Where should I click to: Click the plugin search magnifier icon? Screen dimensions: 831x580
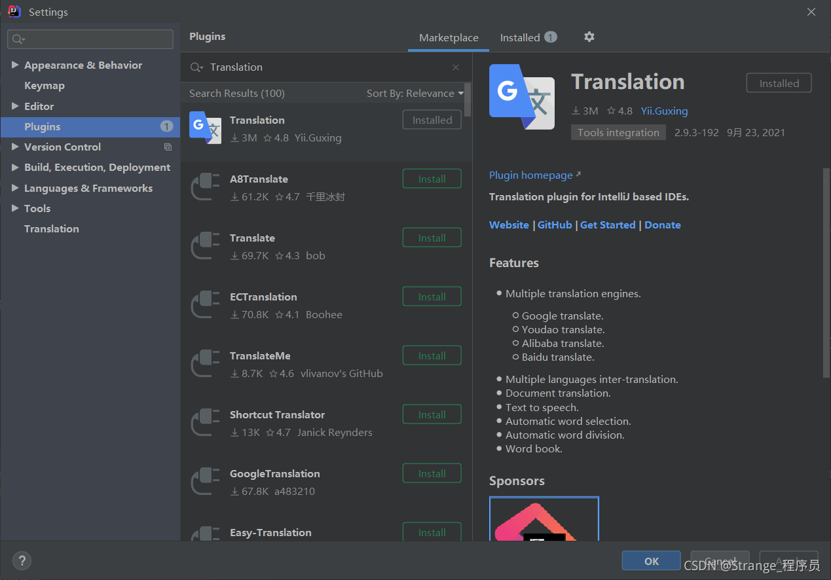pos(196,67)
